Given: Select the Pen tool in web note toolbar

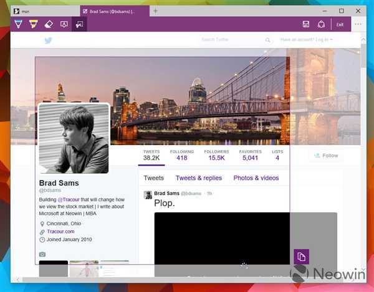Looking at the screenshot, I should [19, 24].
